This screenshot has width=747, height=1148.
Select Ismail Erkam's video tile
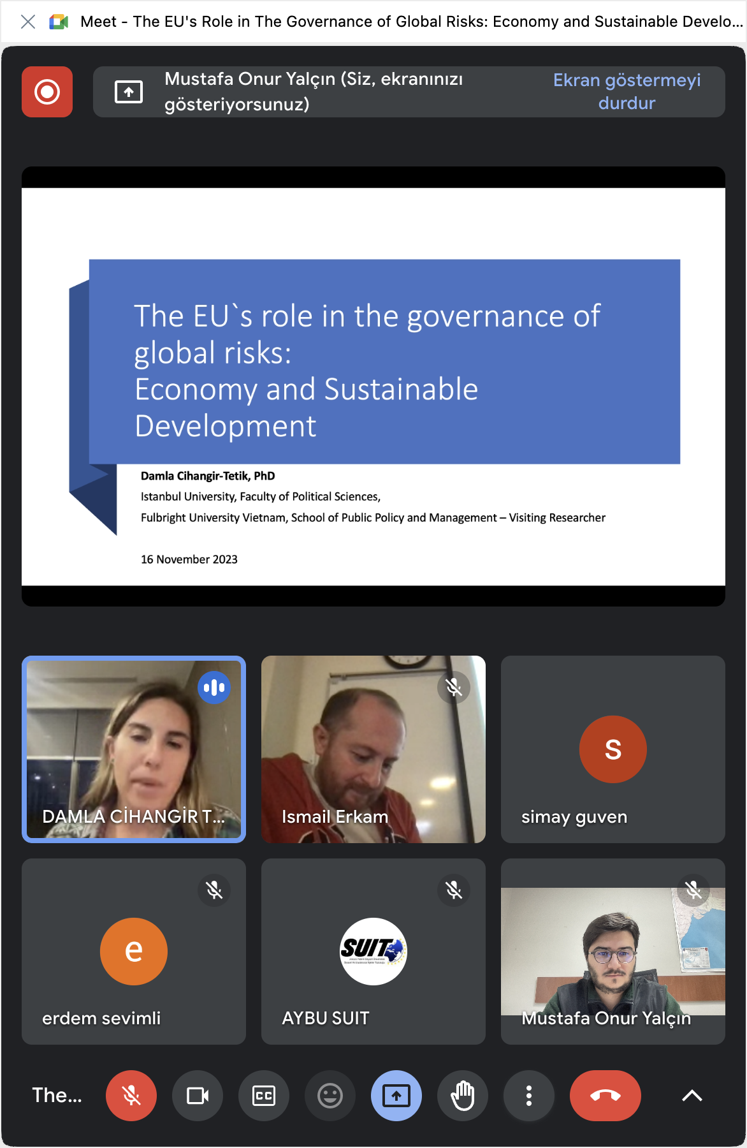click(373, 749)
